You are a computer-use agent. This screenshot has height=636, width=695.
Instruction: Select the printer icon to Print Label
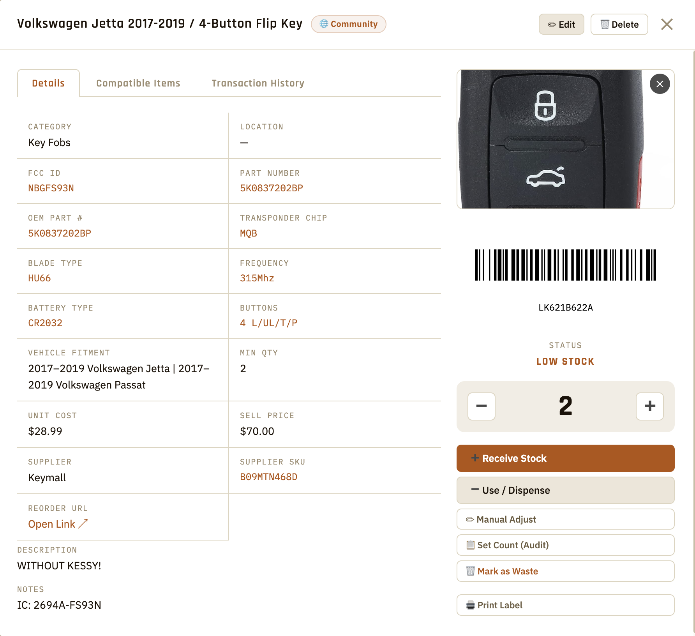click(x=471, y=605)
